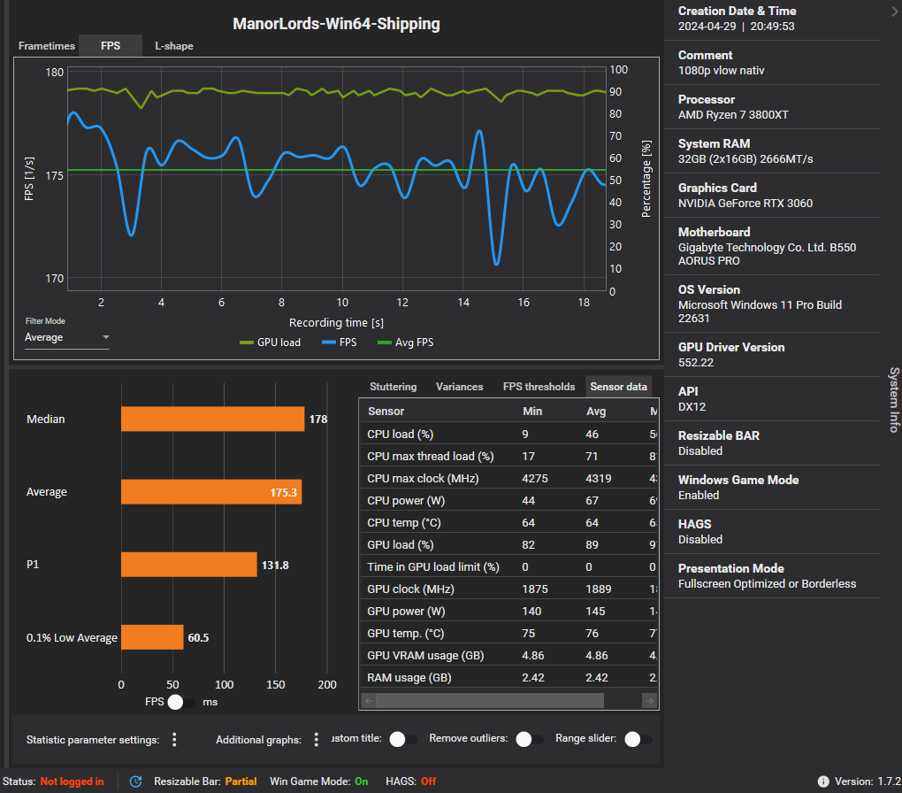This screenshot has height=793, width=902.
Task: Select the GPU temp. (°C) row
Action: [509, 634]
